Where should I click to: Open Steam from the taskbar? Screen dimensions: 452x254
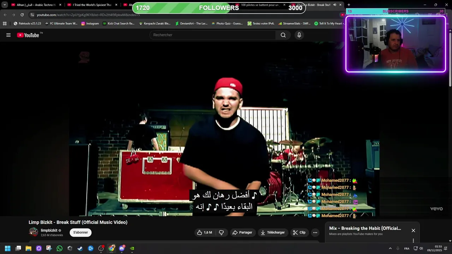80,248
